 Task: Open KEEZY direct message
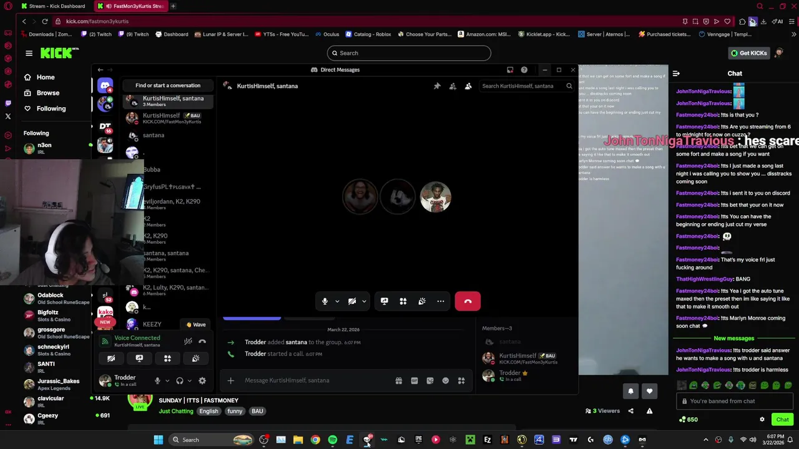(153, 324)
